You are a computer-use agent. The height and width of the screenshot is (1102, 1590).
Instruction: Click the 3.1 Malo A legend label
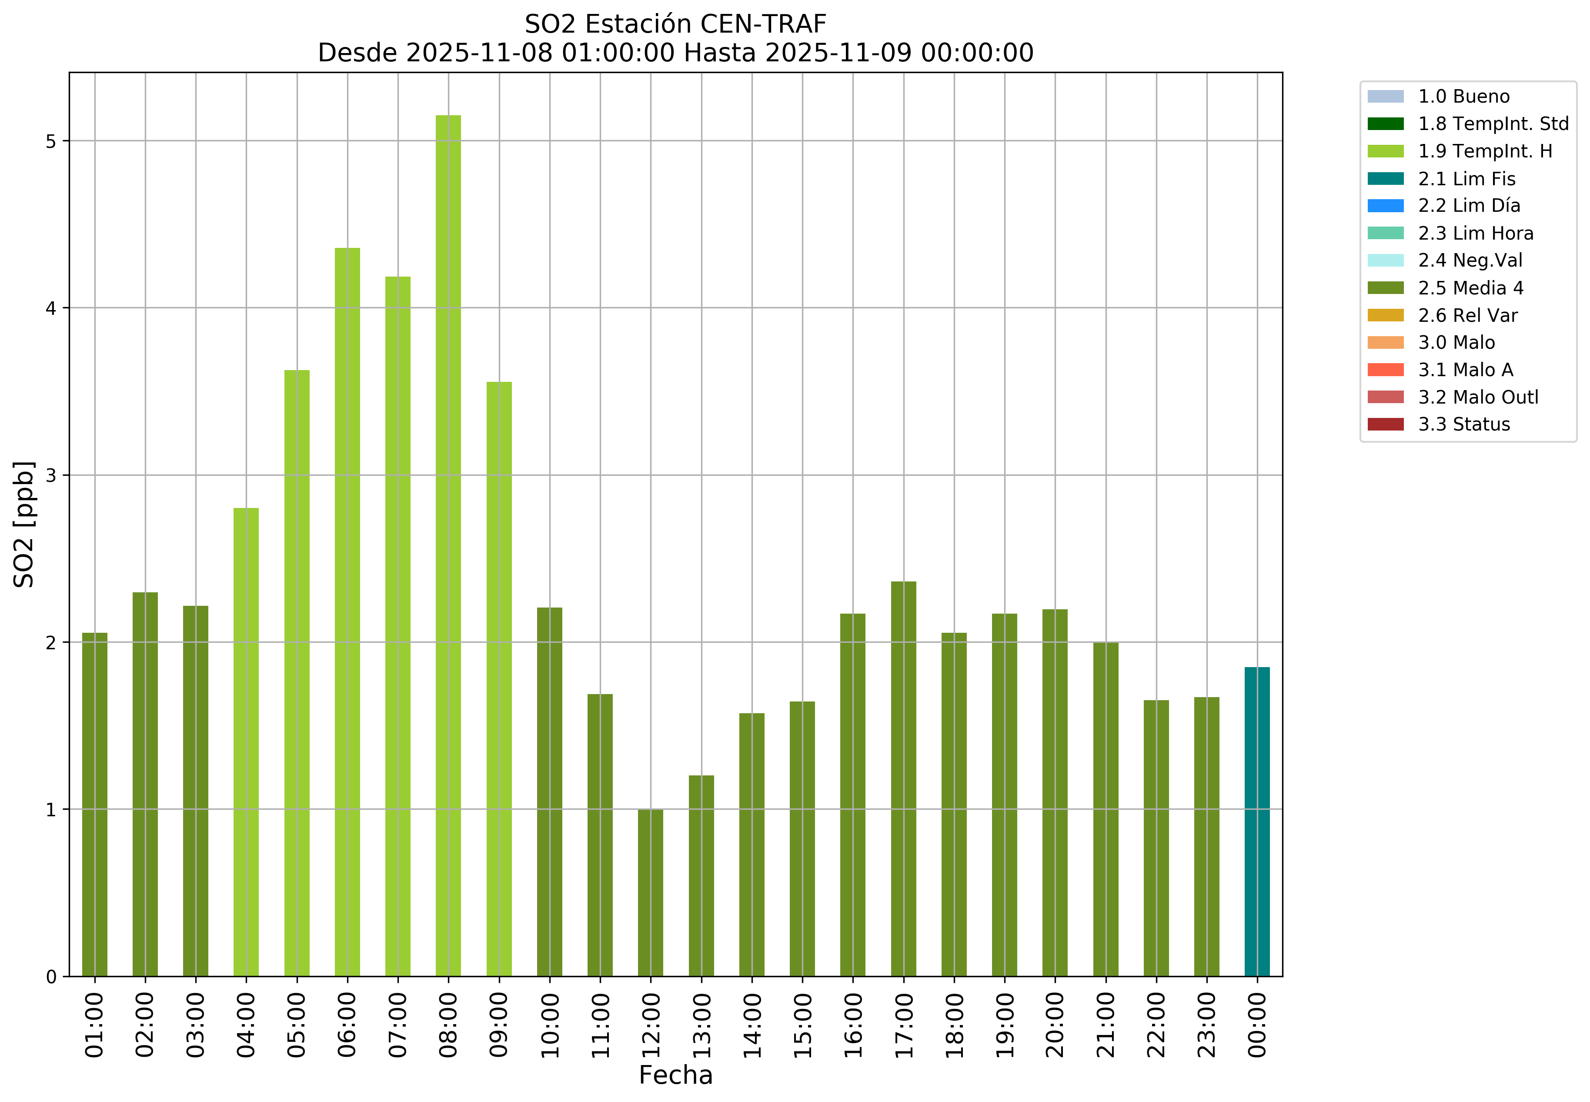click(1465, 370)
